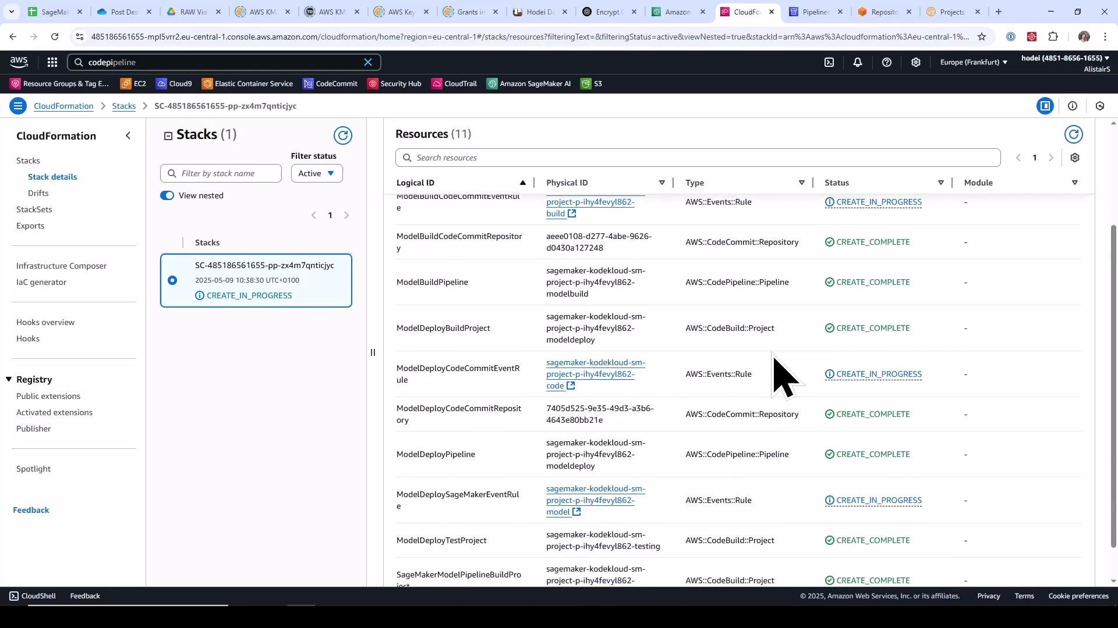This screenshot has height=628, width=1118.
Task: Collapse the Stacks panel header toggle
Action: tap(168, 135)
